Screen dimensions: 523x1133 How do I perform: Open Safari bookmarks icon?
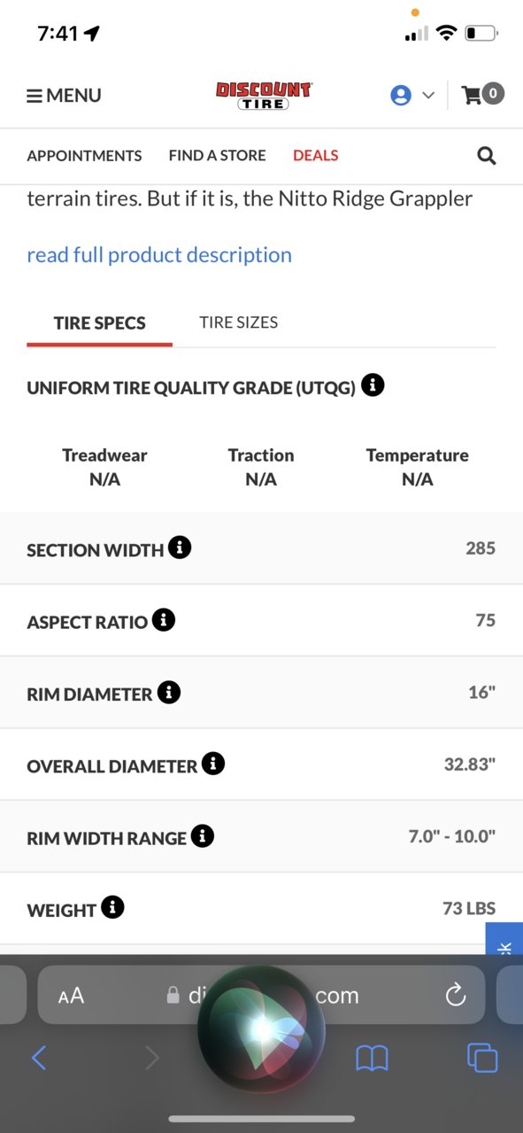(372, 1058)
